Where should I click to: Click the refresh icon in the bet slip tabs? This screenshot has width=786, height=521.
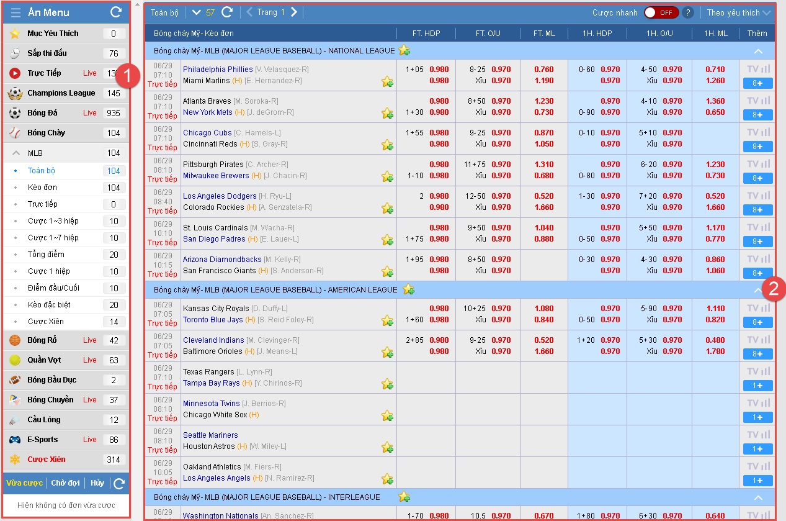click(120, 483)
